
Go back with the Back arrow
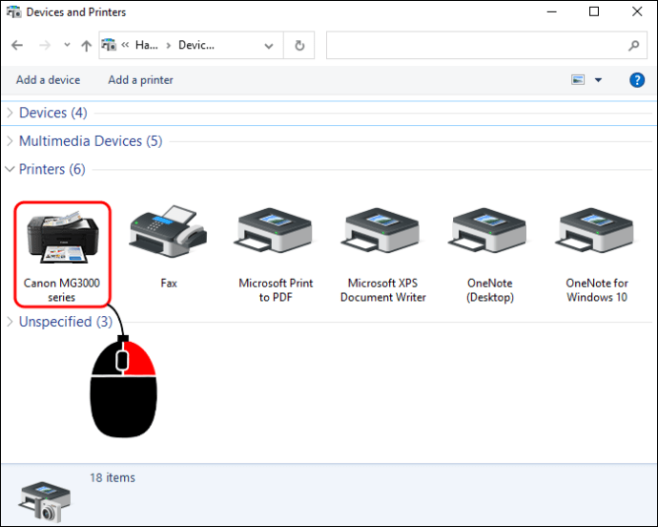[17, 45]
